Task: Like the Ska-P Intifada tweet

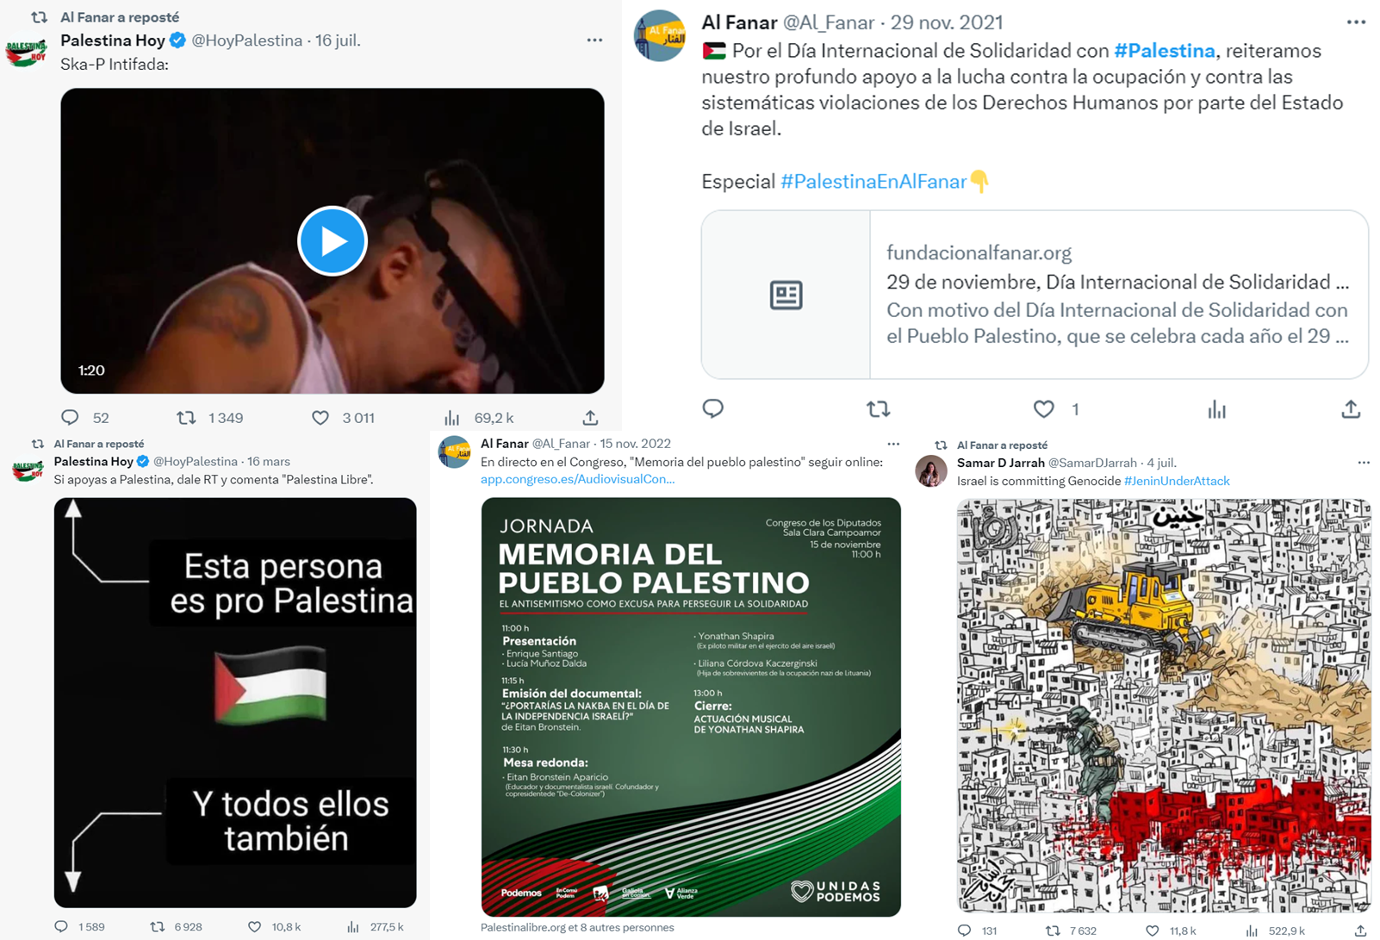Action: click(320, 418)
